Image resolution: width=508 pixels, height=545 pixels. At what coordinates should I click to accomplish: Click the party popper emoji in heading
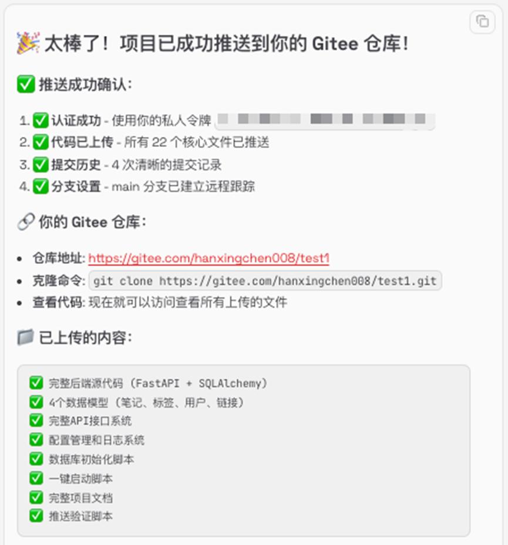[x=28, y=43]
